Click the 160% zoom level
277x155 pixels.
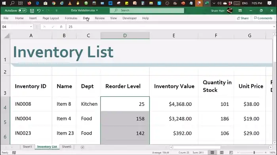[x=273, y=153]
